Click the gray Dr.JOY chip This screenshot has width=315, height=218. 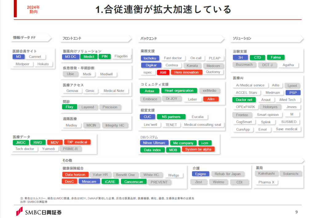pyautogui.click(x=172, y=99)
